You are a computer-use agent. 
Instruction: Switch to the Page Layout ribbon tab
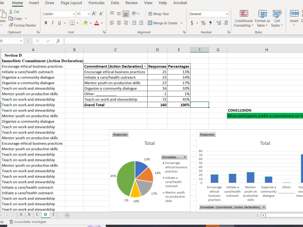(71, 3)
